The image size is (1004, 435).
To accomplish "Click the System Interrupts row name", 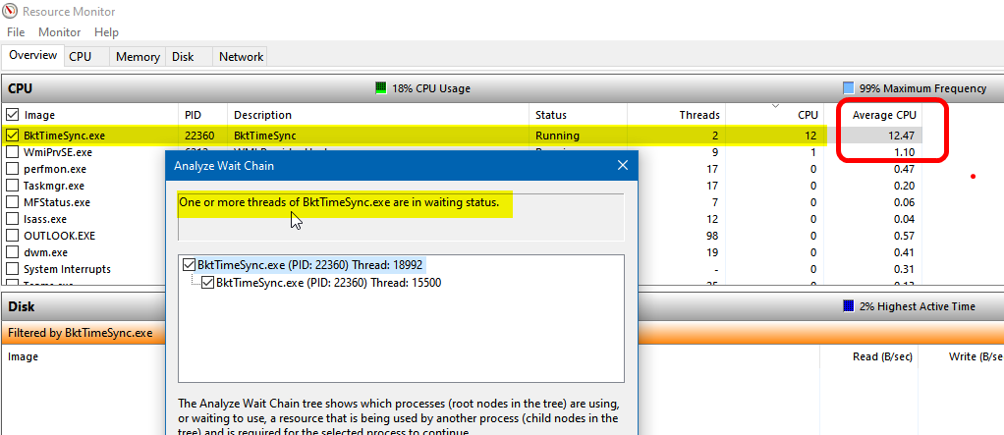I will click(x=67, y=269).
